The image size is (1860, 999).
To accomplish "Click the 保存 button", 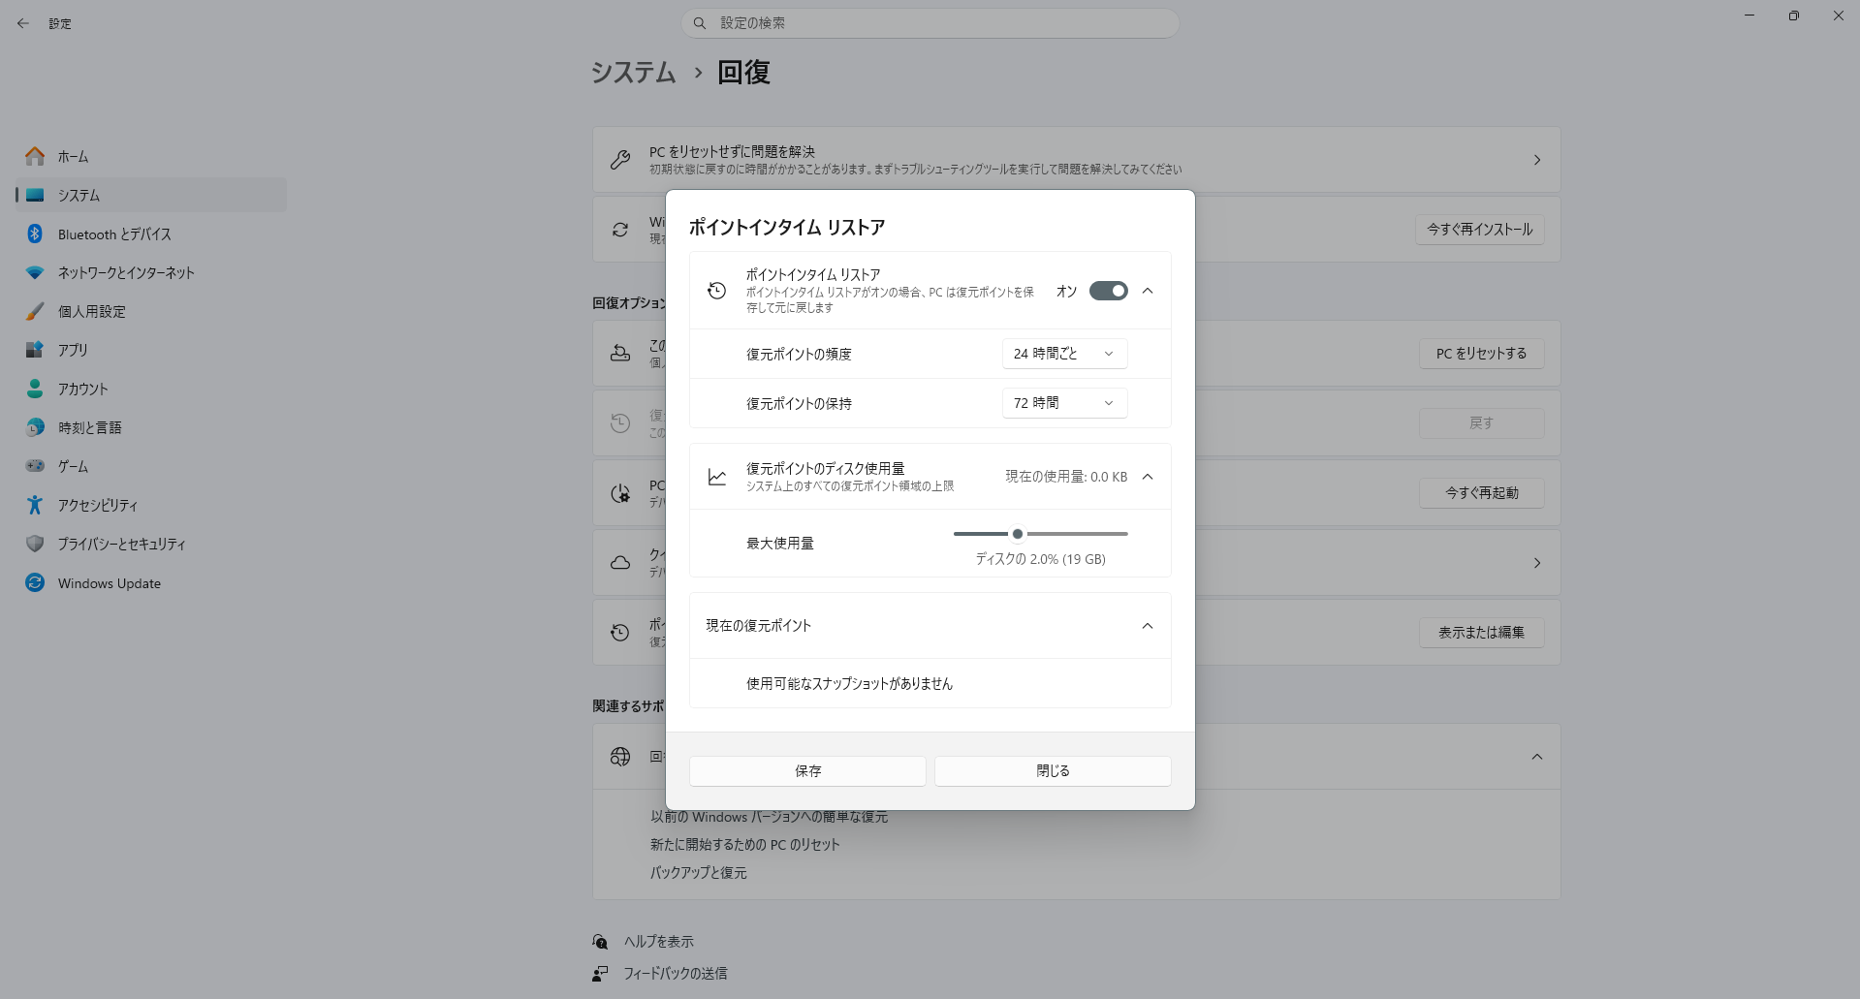I will coord(807,771).
